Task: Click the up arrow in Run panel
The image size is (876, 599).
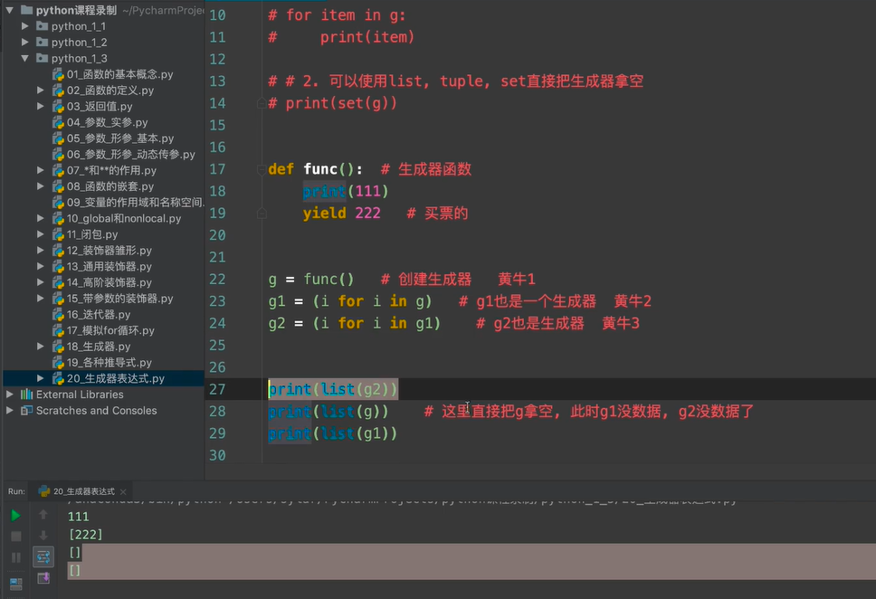Action: coord(43,514)
